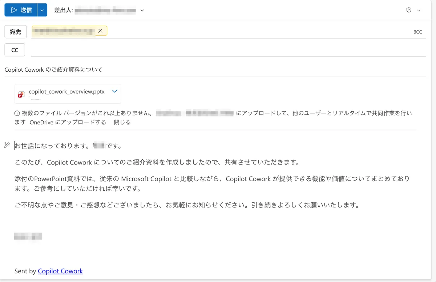Click the CC button
The image size is (436, 282).
tap(15, 50)
